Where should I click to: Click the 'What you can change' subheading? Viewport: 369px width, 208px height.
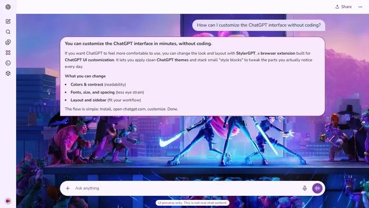tap(85, 76)
